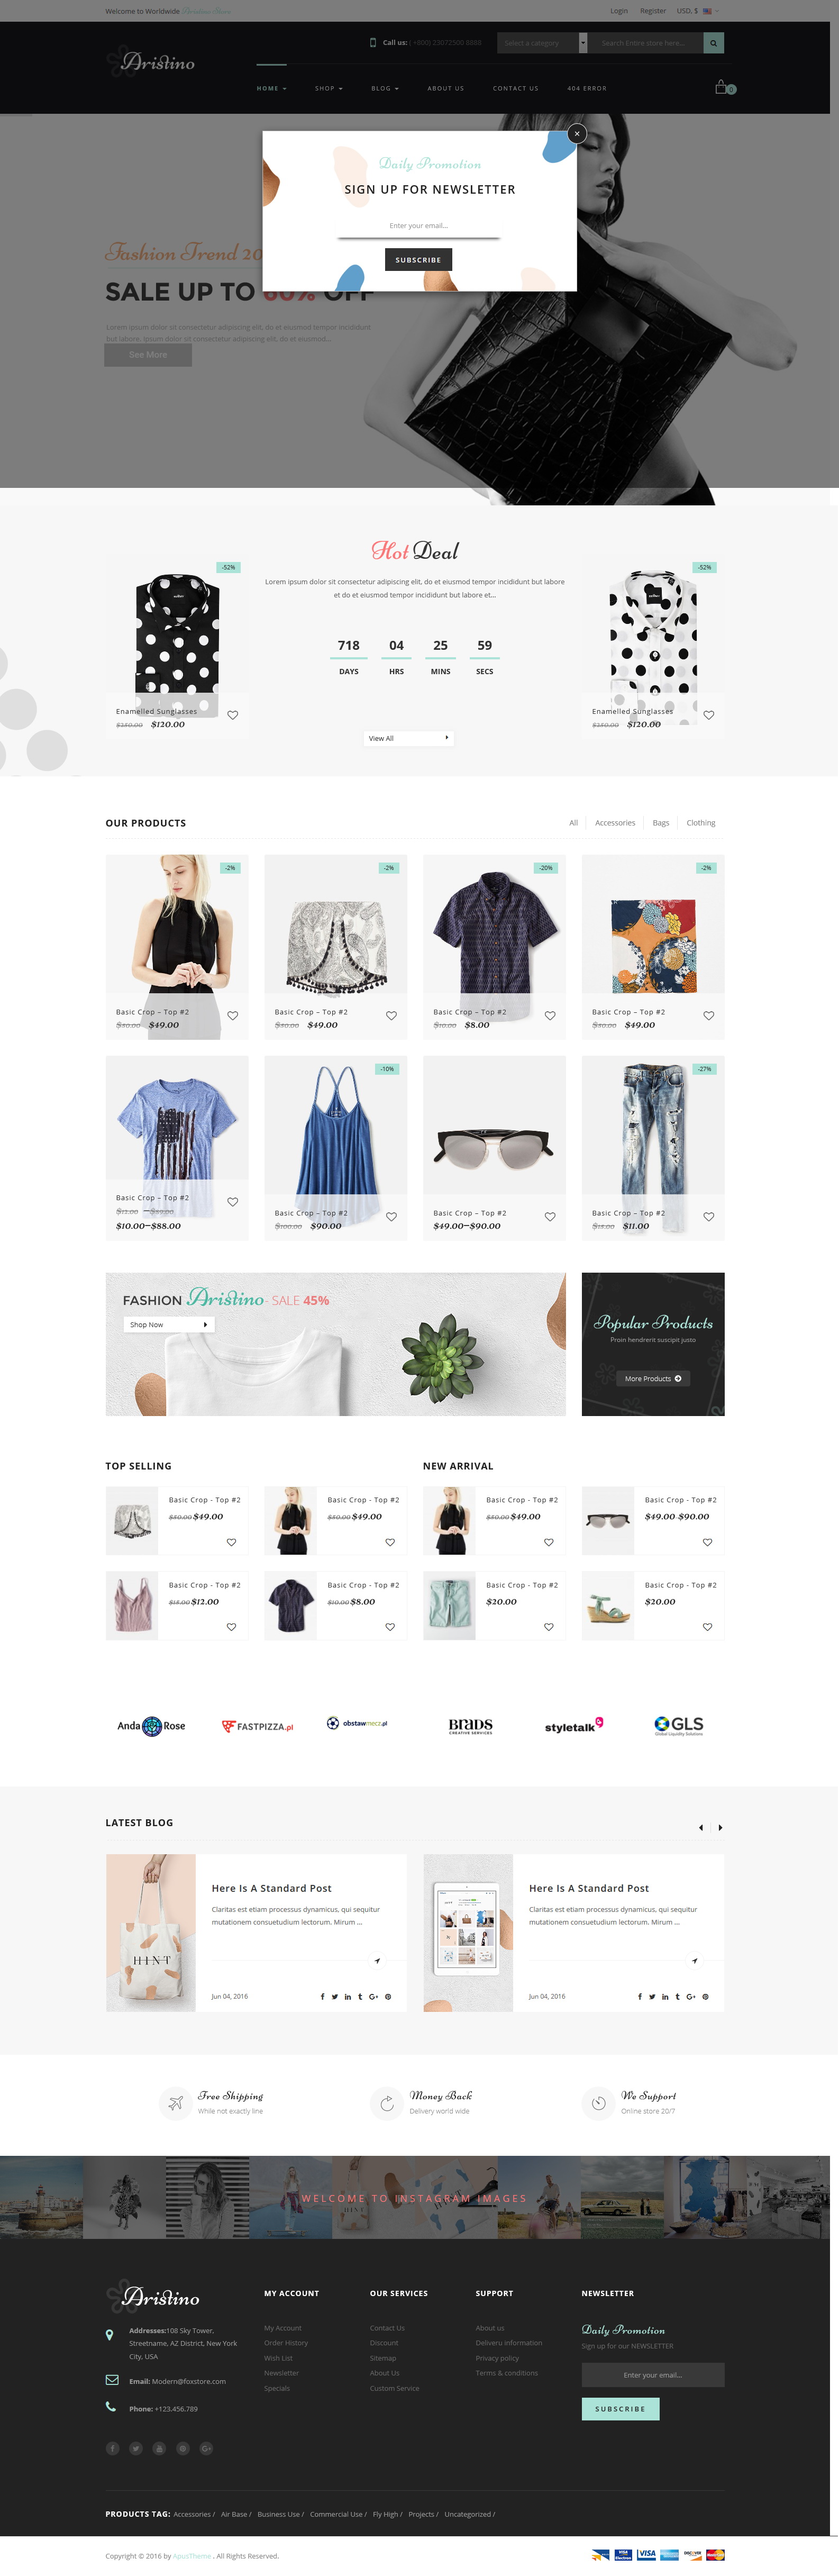
Task: Toggle wishlist heart on sunglasses product
Action: click(550, 1217)
